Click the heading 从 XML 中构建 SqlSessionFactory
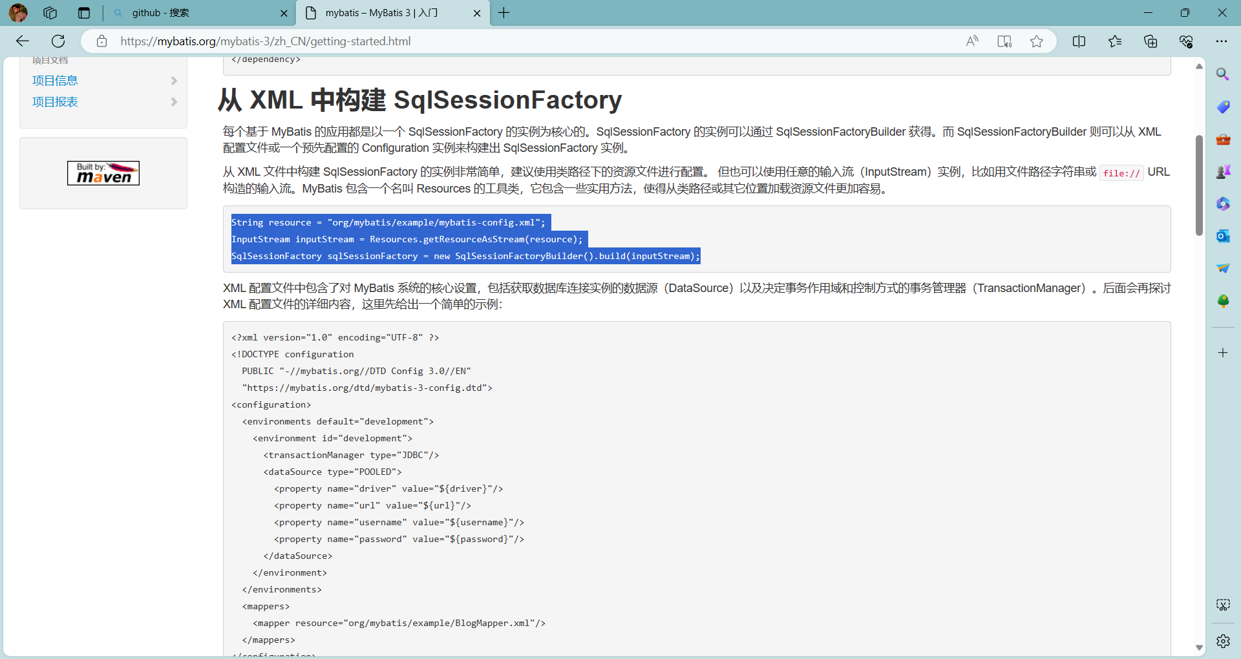The height and width of the screenshot is (659, 1241). pos(419,100)
